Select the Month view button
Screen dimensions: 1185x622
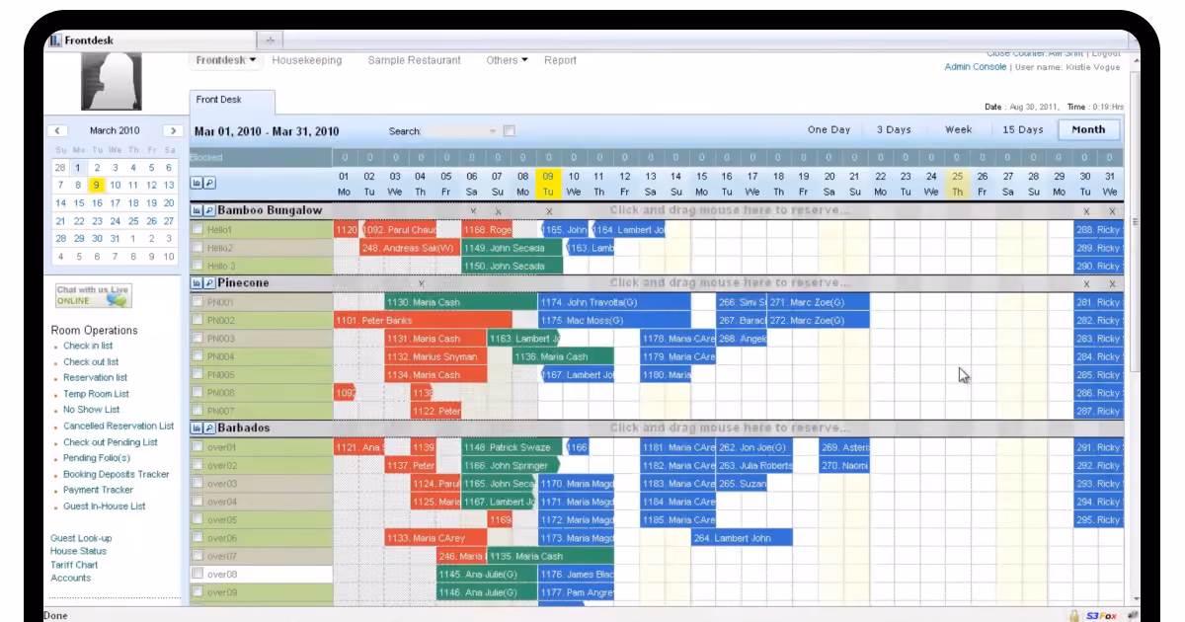[x=1088, y=129]
